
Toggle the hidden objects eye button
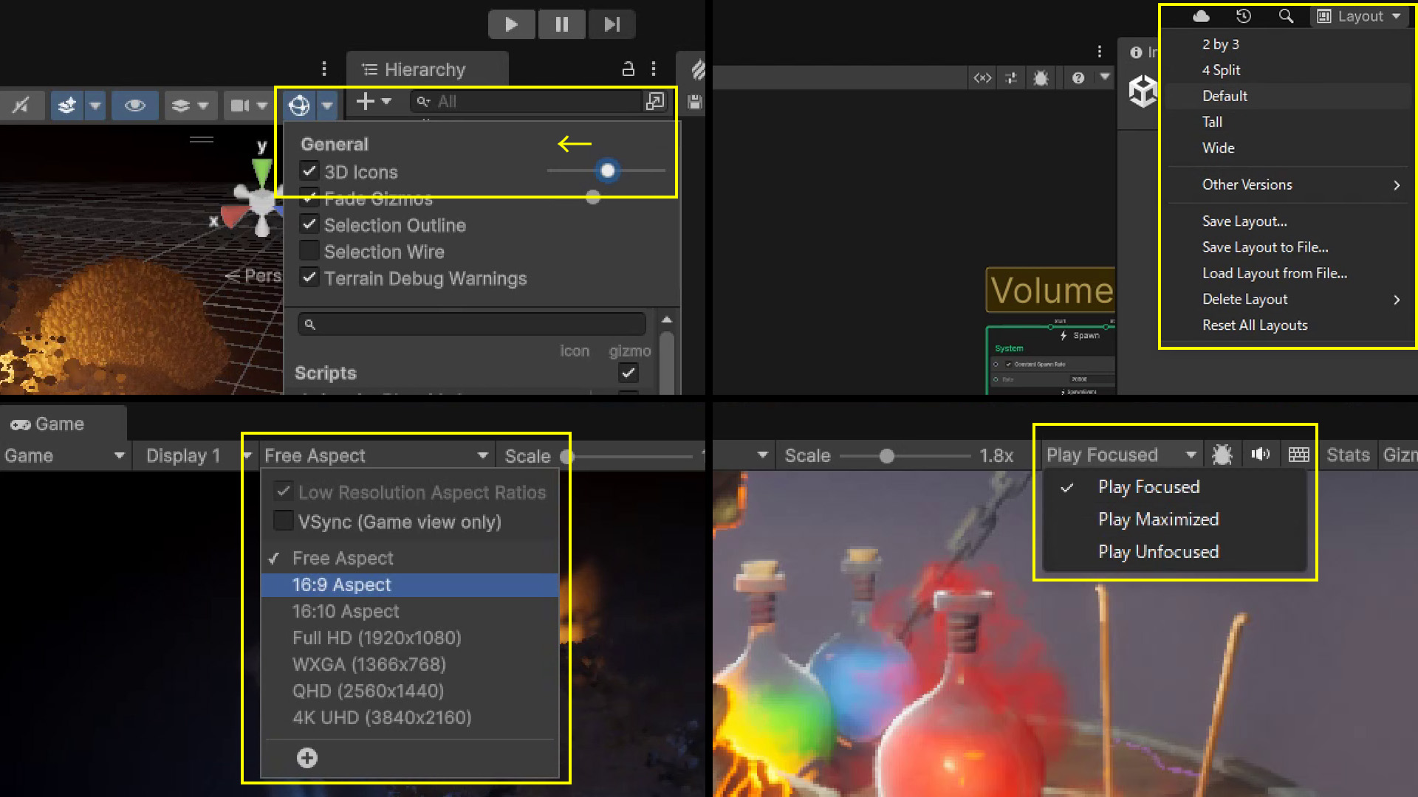coord(134,106)
